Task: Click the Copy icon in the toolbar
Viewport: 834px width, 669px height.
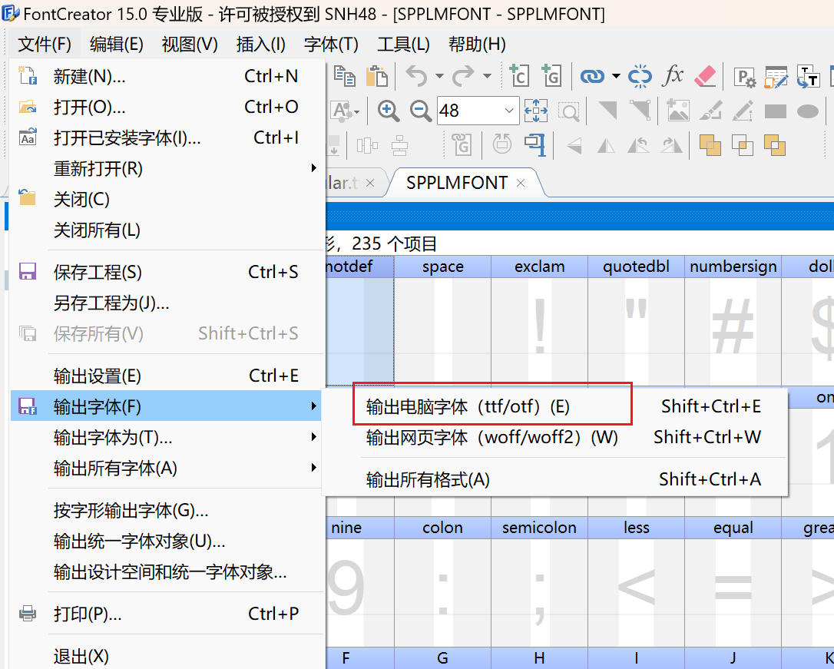Action: [x=345, y=77]
